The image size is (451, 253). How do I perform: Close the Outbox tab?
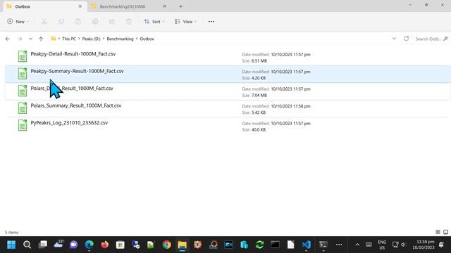(80, 6)
